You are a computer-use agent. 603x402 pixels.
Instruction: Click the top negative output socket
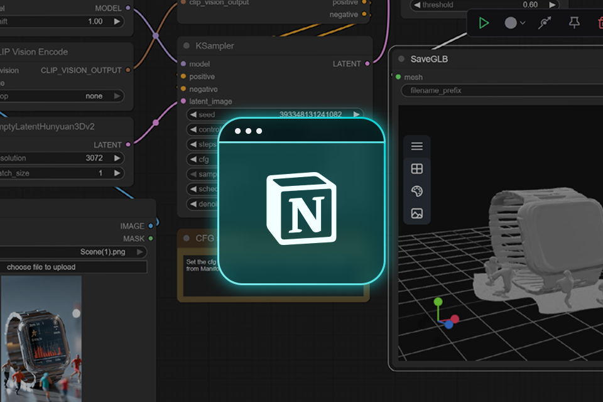click(x=364, y=14)
